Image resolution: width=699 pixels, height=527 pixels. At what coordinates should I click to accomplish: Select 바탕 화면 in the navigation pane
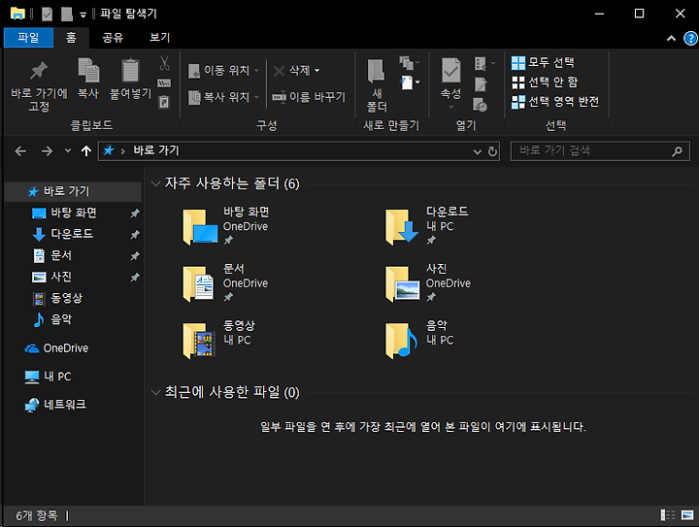click(x=73, y=213)
